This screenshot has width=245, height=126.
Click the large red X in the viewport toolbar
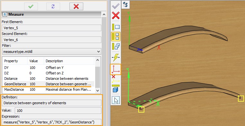point(116,16)
